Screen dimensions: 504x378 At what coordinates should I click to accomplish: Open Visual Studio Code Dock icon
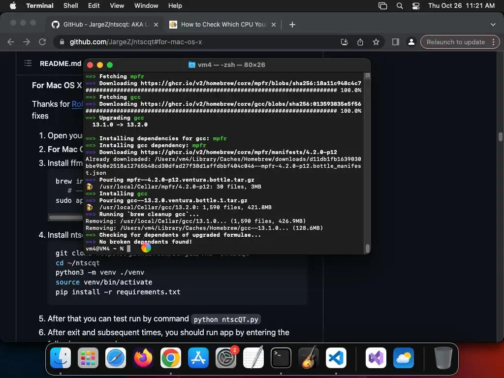coord(336,358)
